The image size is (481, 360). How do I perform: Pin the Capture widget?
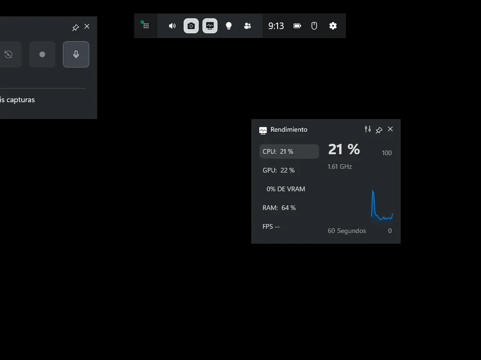pyautogui.click(x=76, y=27)
